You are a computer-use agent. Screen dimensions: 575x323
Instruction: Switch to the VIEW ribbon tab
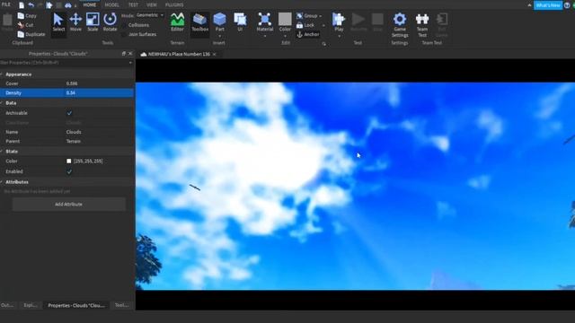click(x=152, y=4)
